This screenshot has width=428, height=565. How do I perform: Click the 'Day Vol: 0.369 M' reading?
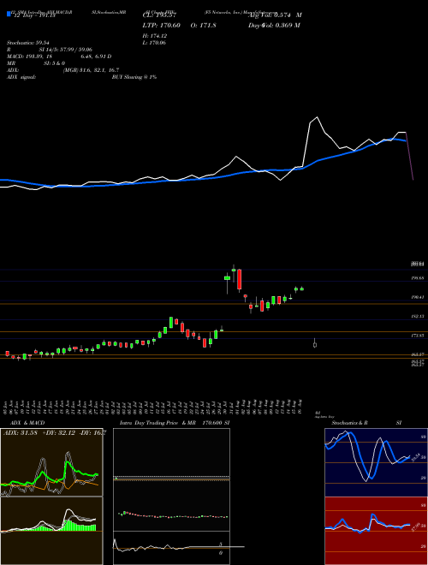275,25
